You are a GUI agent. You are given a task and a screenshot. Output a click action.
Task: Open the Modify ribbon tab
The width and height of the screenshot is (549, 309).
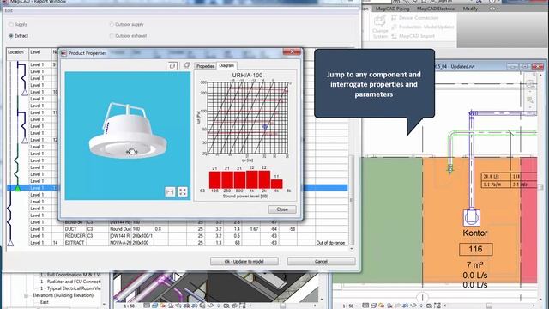tap(470, 9)
